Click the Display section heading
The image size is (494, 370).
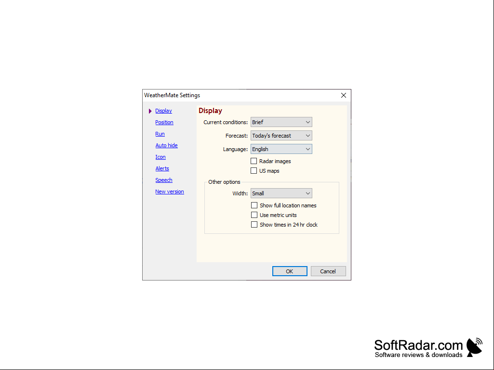click(210, 111)
